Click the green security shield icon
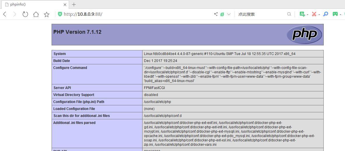The image size is (345, 151). (x=60, y=14)
